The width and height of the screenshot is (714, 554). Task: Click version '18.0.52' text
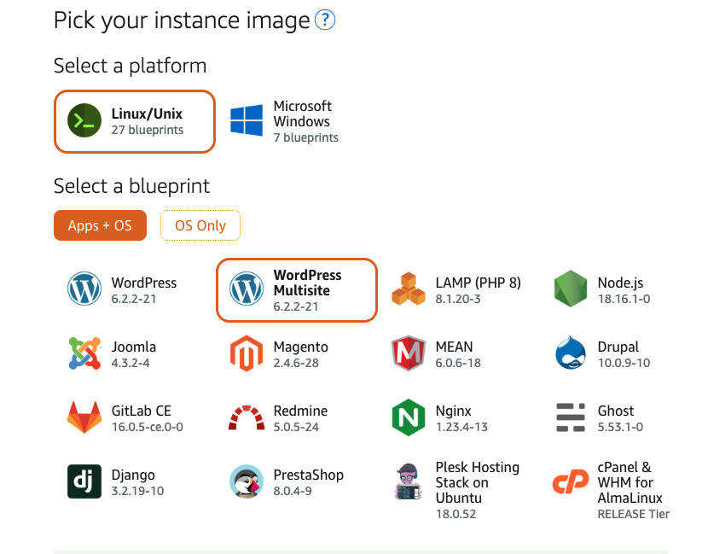pyautogui.click(x=456, y=515)
